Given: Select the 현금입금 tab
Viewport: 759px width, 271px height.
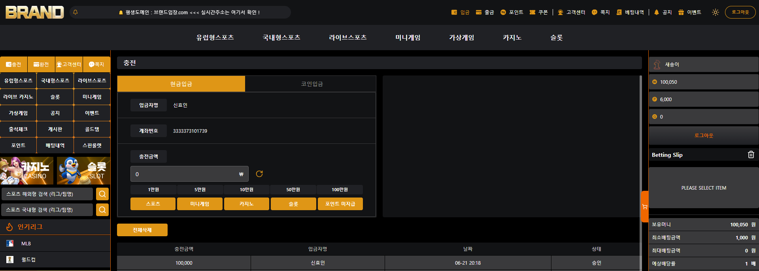Looking at the screenshot, I should click(181, 84).
